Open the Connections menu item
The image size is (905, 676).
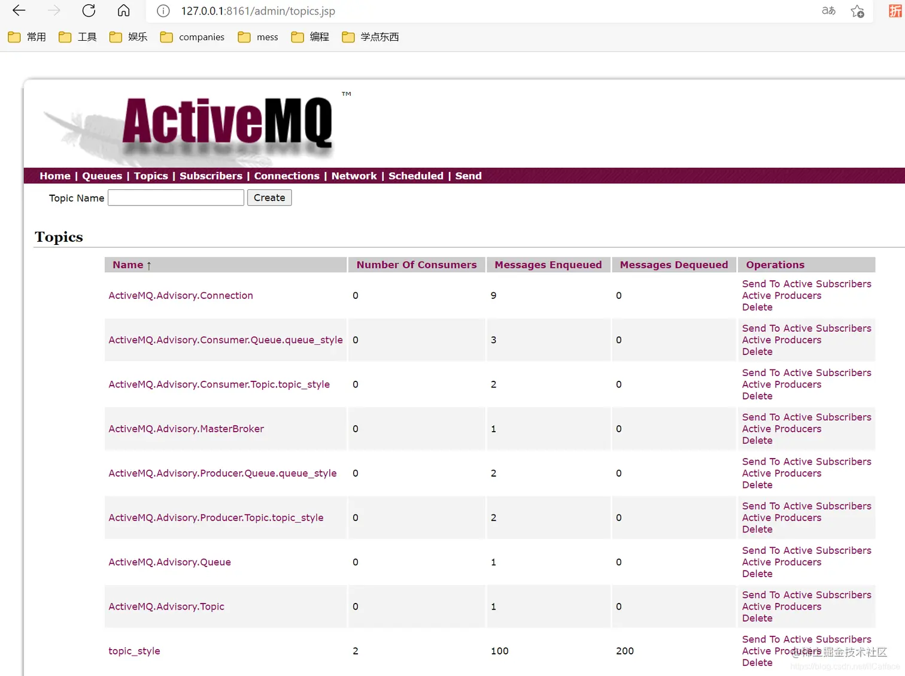coord(287,176)
